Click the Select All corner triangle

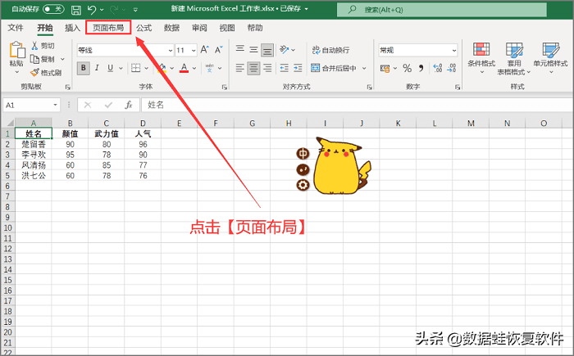[8, 124]
